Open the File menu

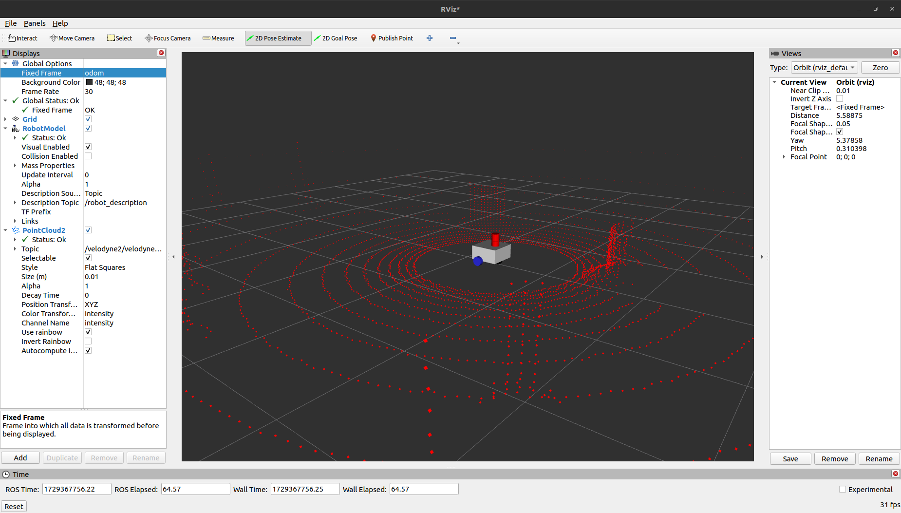pos(11,23)
